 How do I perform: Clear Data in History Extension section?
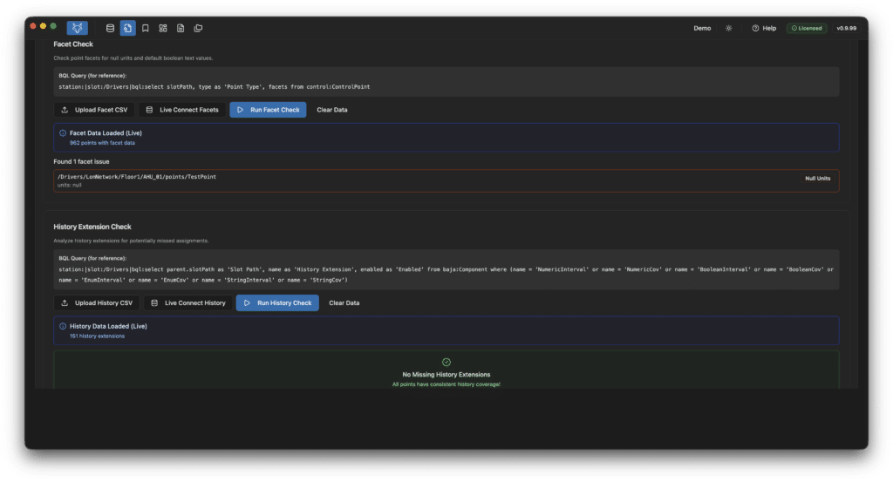coord(344,302)
